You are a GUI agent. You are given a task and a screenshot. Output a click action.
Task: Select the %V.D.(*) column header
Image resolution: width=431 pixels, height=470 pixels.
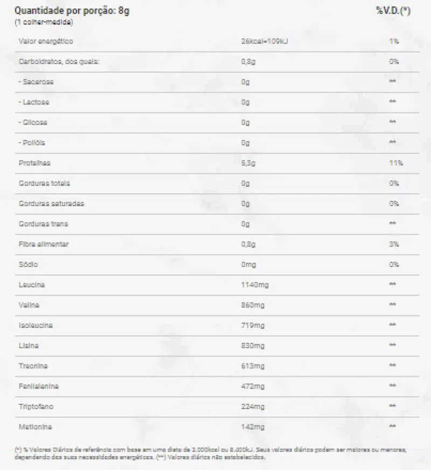pos(393,11)
